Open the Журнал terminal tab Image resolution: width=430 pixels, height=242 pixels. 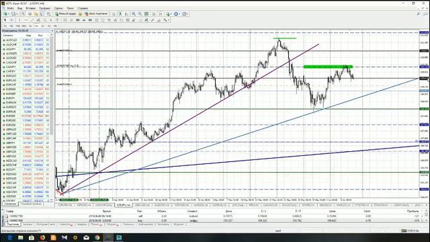click(179, 225)
